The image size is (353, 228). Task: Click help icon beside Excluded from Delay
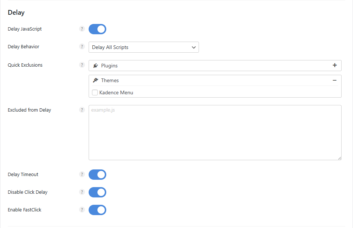pos(82,110)
